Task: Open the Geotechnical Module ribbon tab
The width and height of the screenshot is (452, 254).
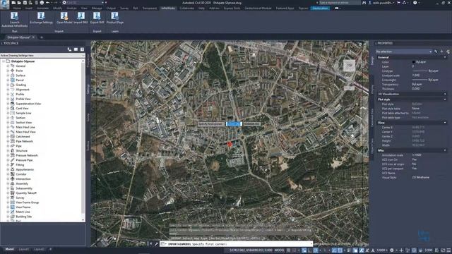Action: pos(258,8)
